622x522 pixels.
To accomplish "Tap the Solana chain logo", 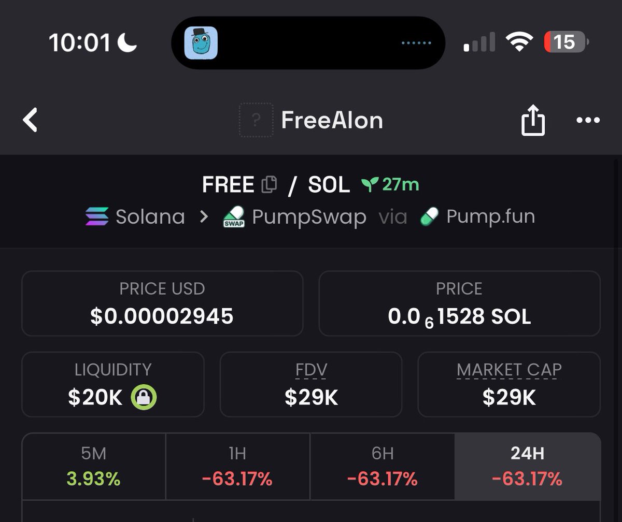I will 97,216.
